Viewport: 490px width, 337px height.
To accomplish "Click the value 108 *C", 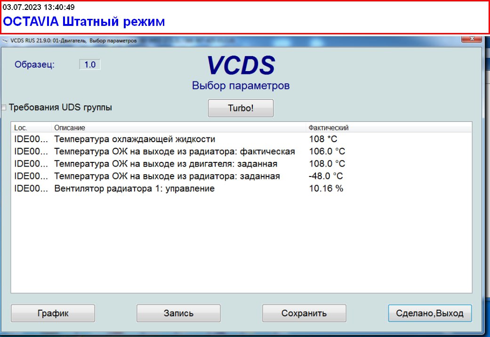I will 323,139.
